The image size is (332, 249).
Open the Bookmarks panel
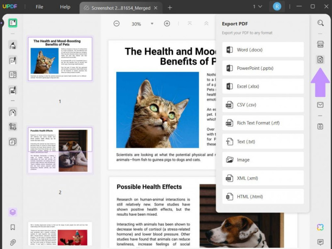[x=13, y=227]
